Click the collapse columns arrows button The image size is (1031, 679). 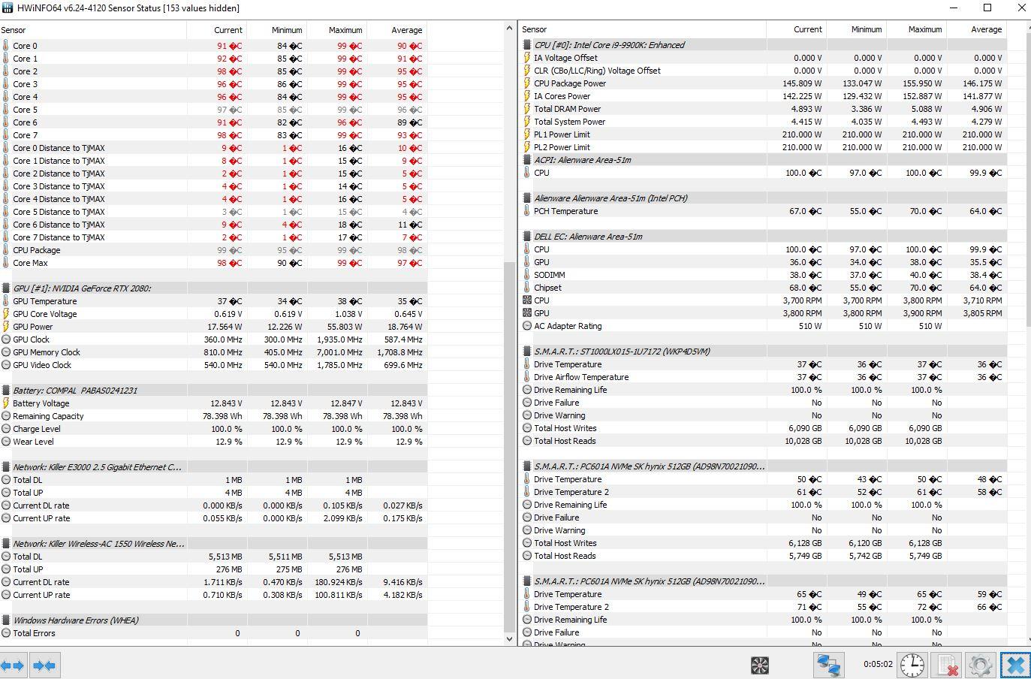44,665
